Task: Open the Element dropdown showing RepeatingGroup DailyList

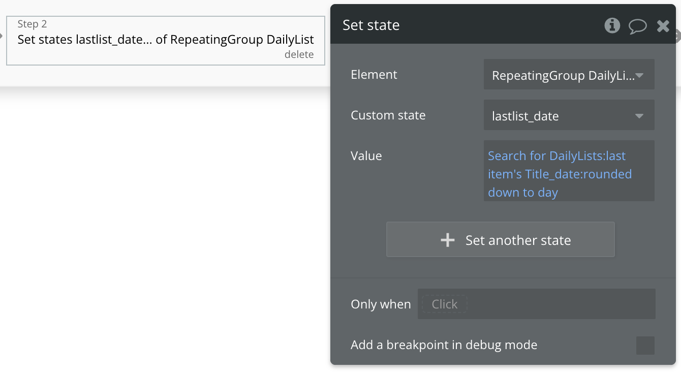Action: click(569, 75)
